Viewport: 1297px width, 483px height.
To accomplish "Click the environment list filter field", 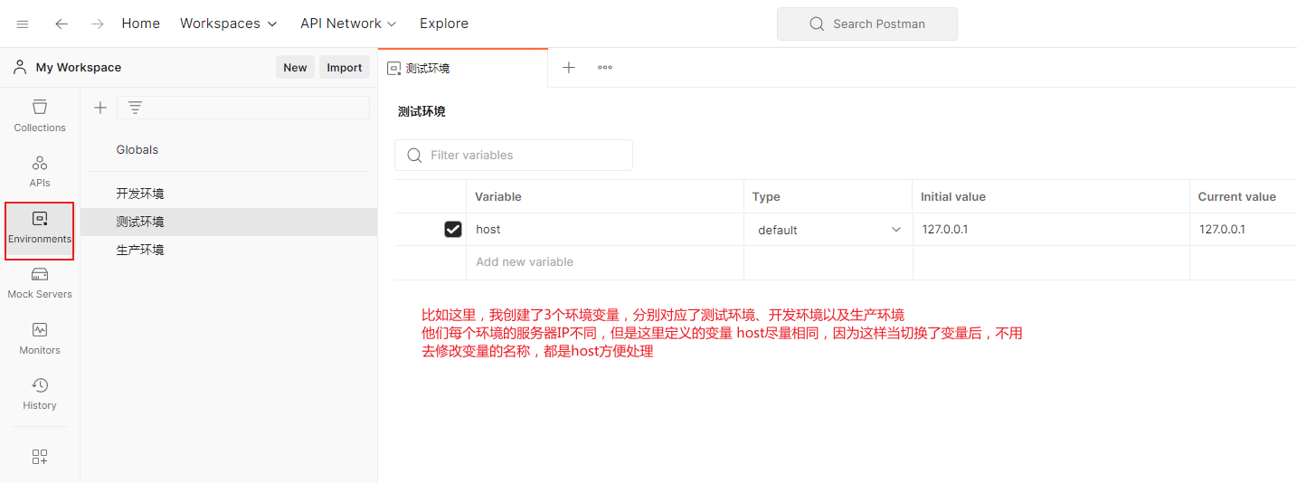I will coord(243,108).
